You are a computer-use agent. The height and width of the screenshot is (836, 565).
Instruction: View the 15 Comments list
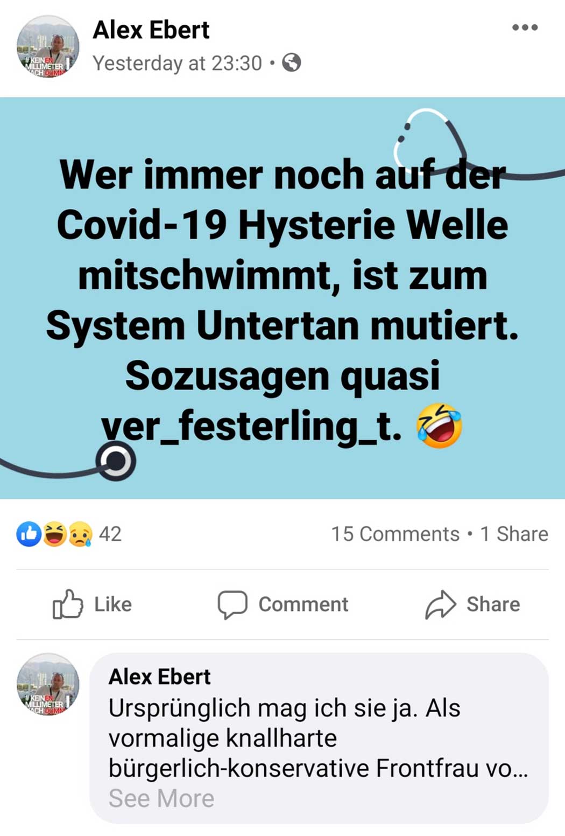(395, 534)
